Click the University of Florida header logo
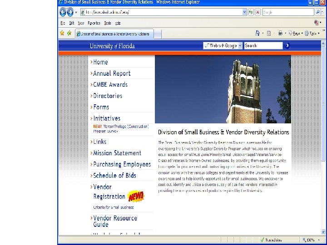This screenshot has height=245, width=327. coord(112,46)
